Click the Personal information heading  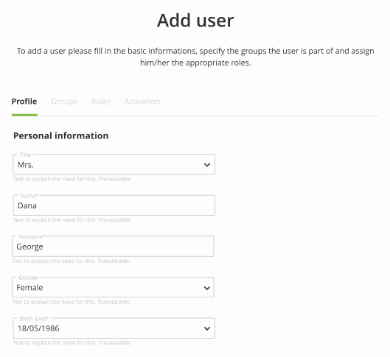click(60, 135)
